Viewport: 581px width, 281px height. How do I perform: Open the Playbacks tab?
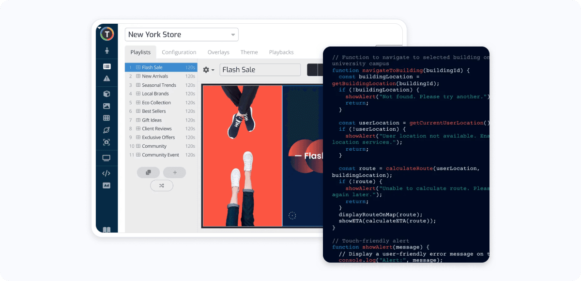[x=281, y=52]
